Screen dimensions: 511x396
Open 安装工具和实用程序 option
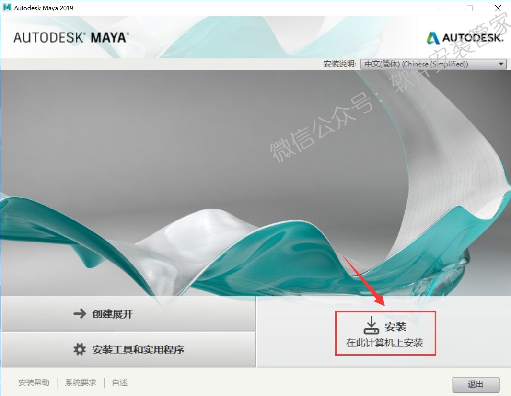pos(128,350)
